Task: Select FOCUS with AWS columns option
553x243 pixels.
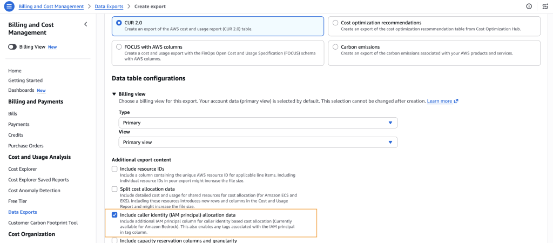Action: pos(119,47)
